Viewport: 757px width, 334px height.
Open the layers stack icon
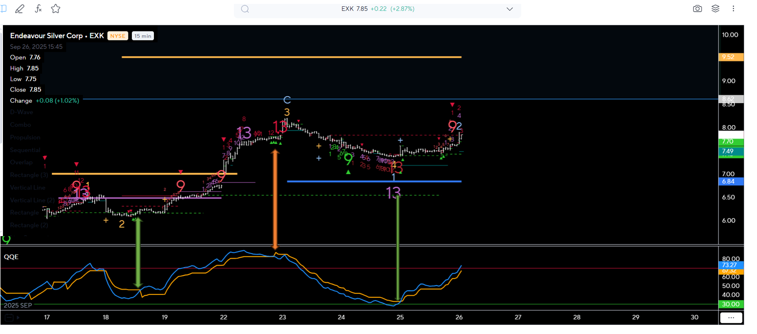coord(715,9)
